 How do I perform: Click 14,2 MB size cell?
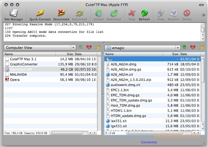[x=66, y=59]
